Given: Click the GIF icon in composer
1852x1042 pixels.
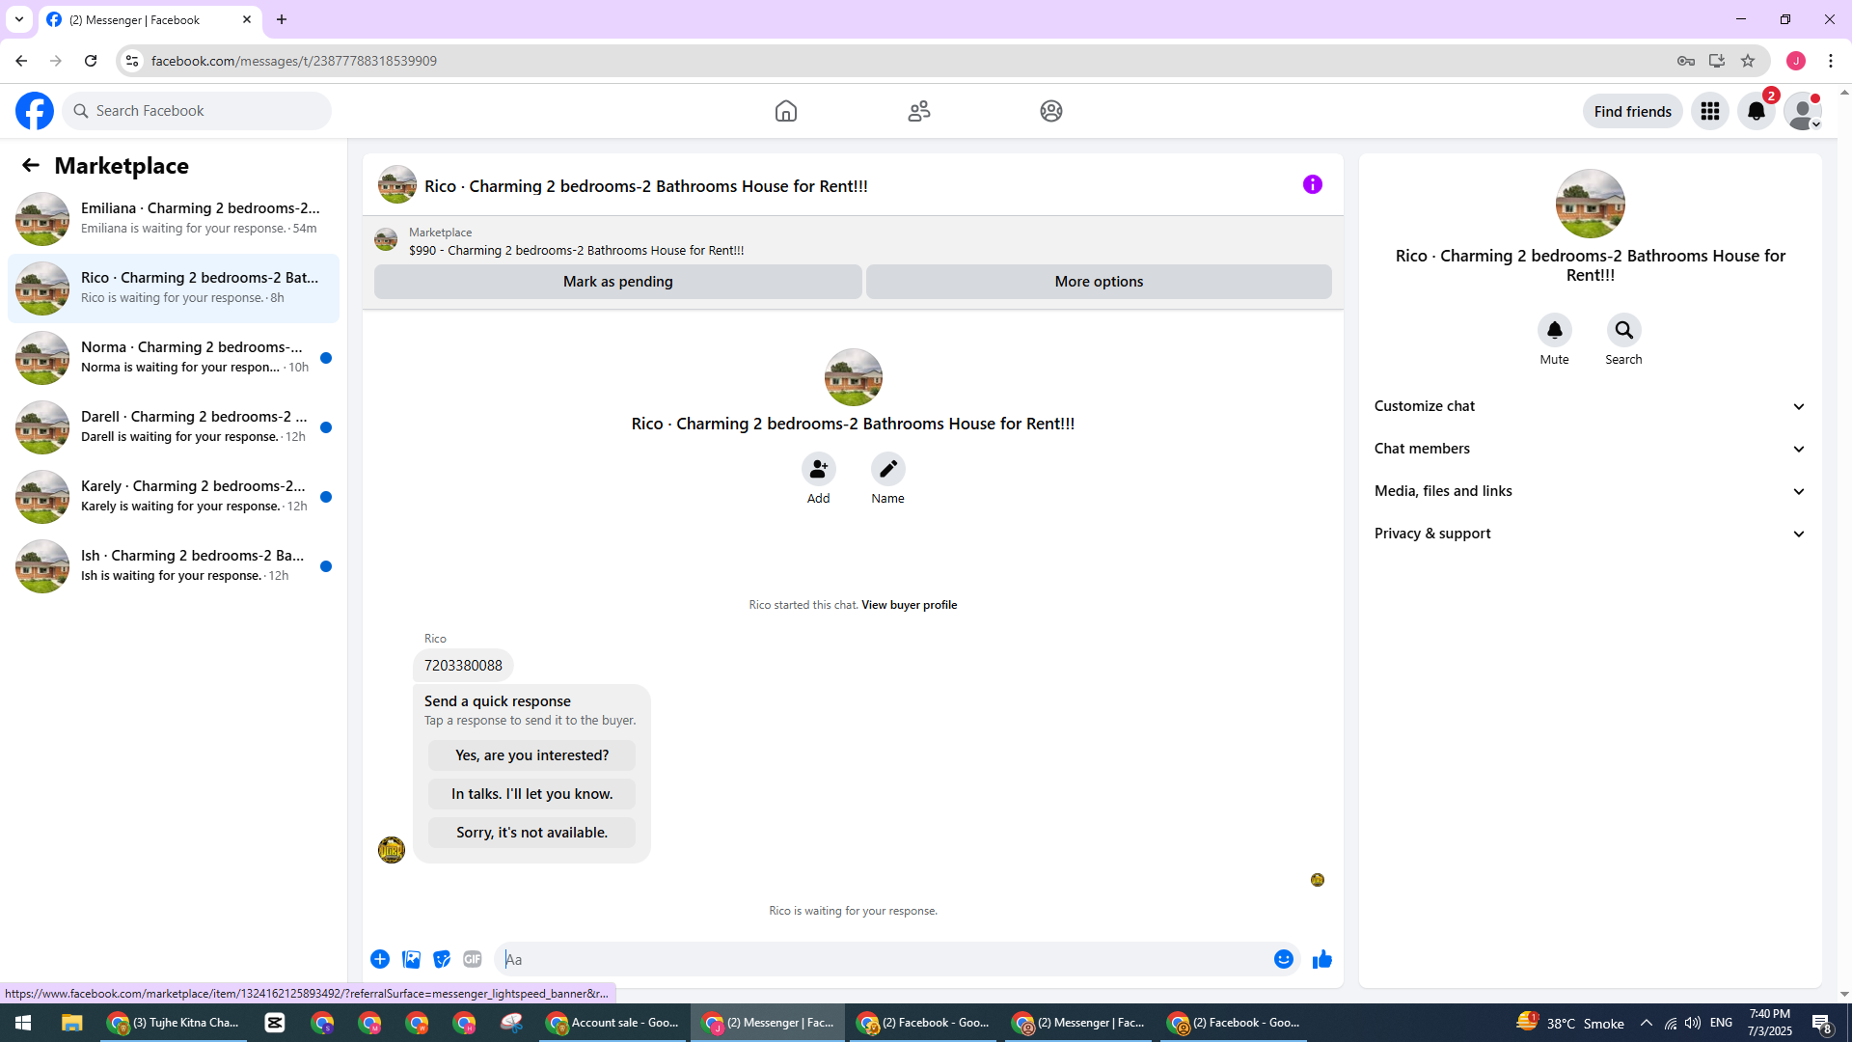Looking at the screenshot, I should [472, 959].
